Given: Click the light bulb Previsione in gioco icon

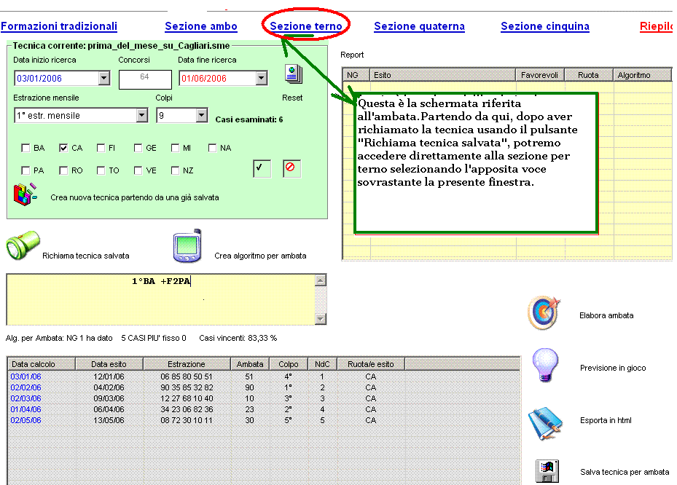Looking at the screenshot, I should 545,365.
